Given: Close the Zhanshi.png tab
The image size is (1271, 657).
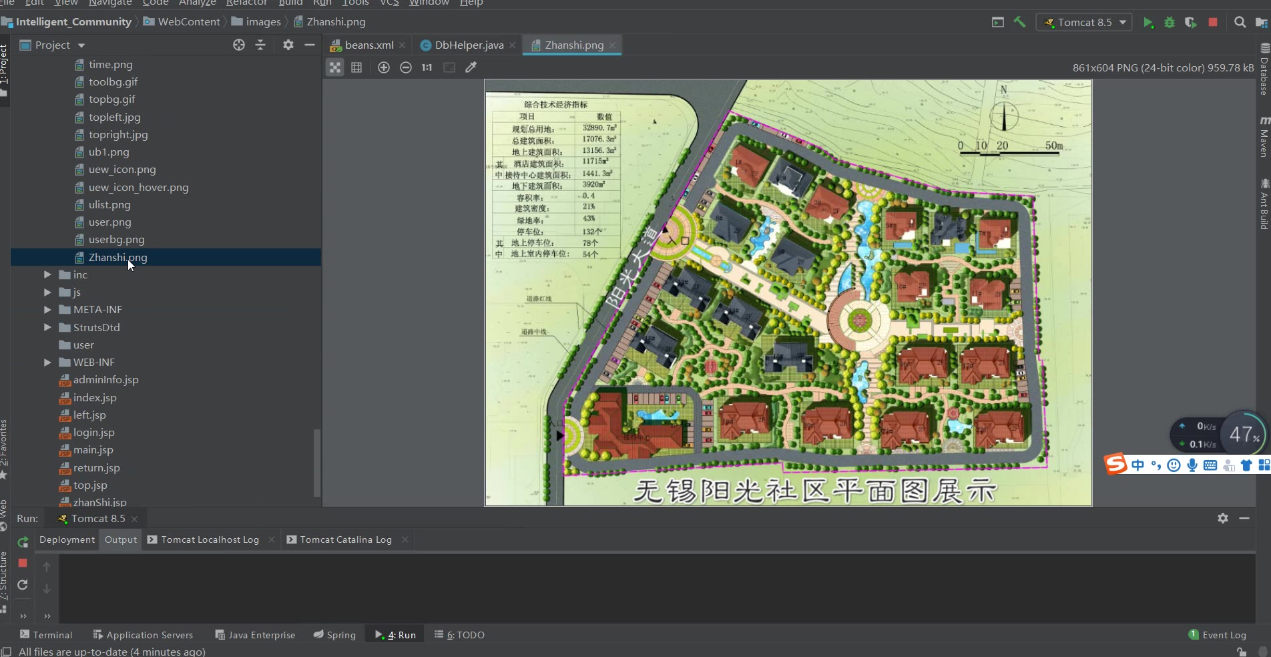Looking at the screenshot, I should [x=612, y=45].
